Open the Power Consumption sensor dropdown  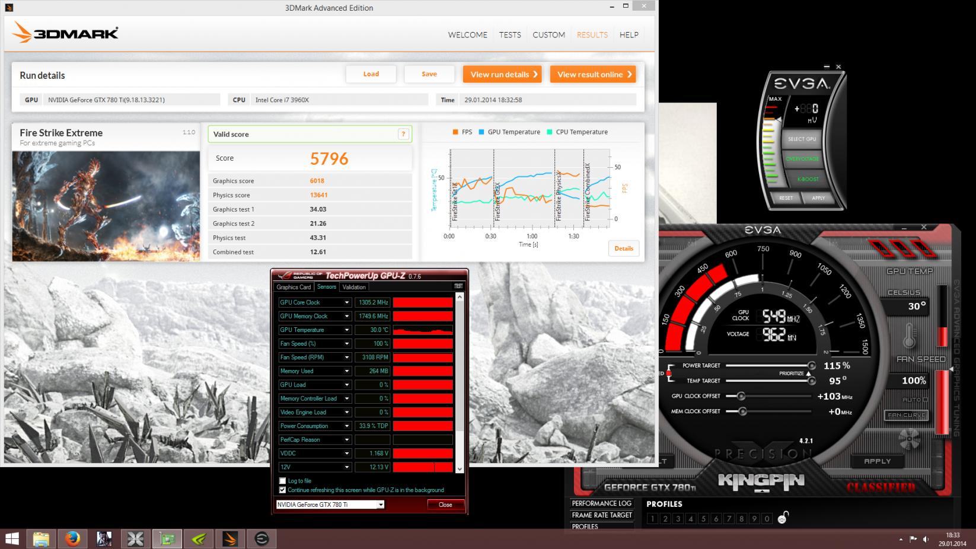point(347,426)
